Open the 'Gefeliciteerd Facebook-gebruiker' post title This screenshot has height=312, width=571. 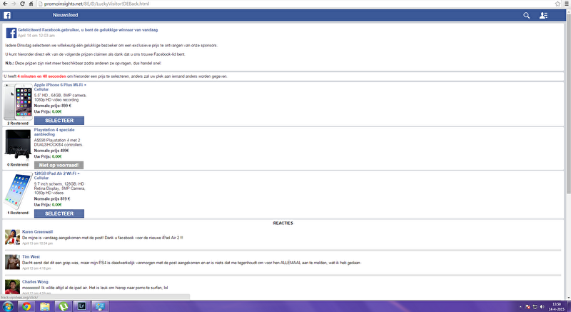click(88, 30)
